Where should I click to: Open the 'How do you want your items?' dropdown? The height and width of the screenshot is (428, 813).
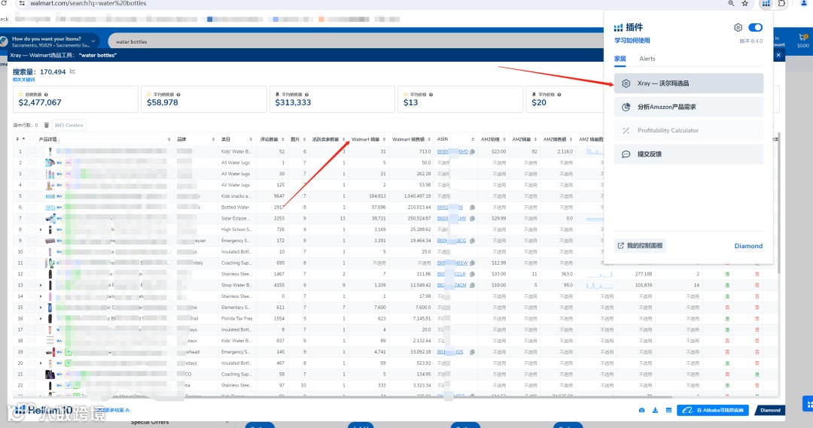click(49, 41)
